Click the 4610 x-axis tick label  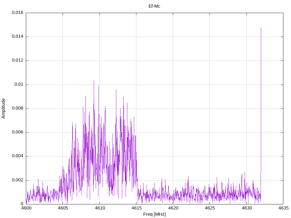point(99,208)
